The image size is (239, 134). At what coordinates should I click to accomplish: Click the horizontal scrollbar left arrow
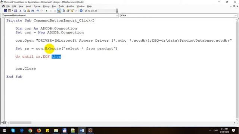point(8,122)
